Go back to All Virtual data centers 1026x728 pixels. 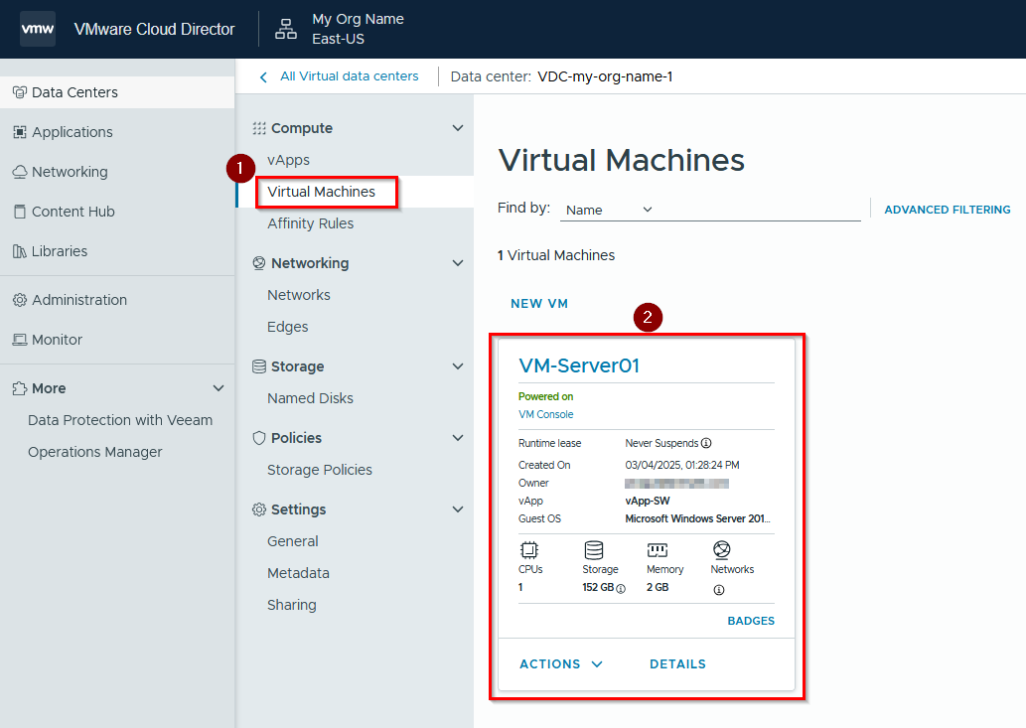(350, 76)
